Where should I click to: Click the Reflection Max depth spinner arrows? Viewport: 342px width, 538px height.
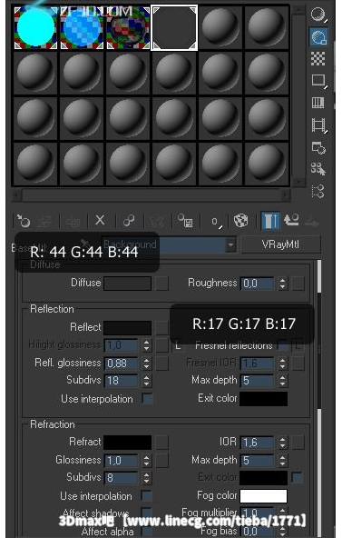tap(282, 381)
